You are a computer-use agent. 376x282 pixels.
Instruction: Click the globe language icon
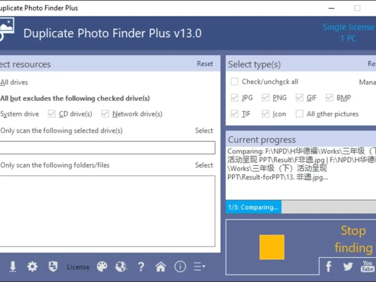click(x=121, y=266)
